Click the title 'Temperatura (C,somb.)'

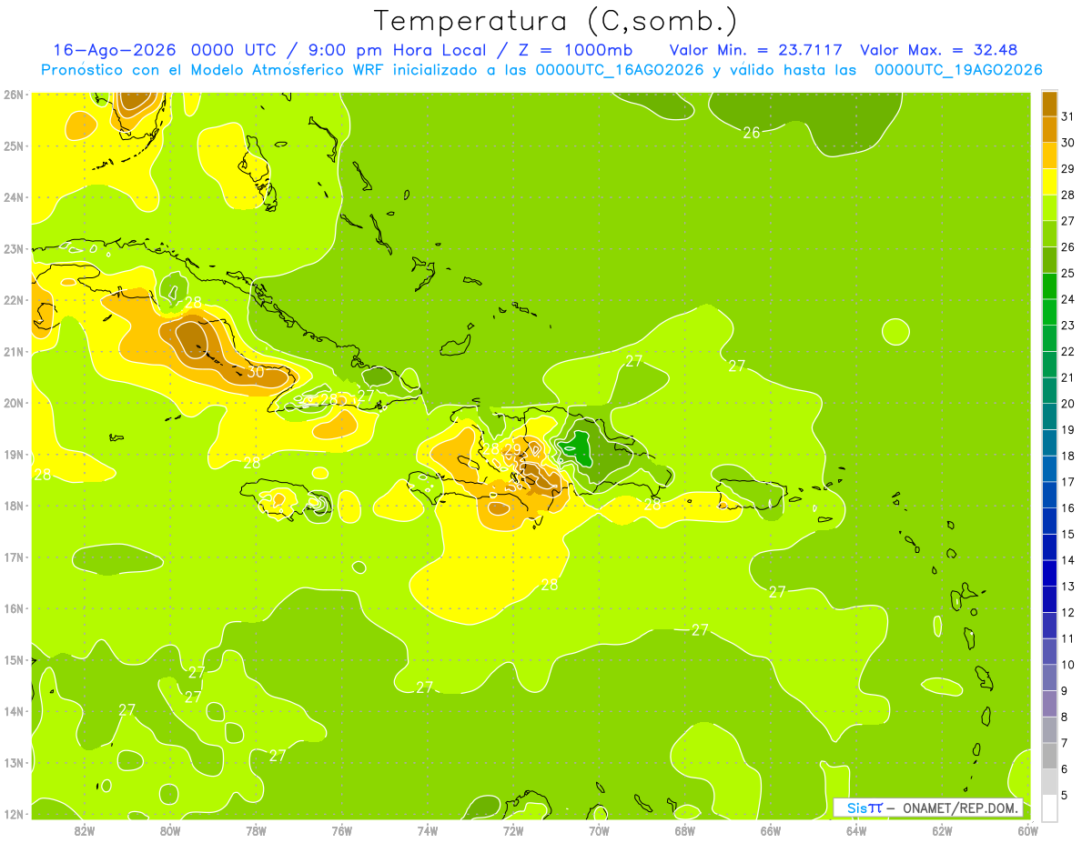556,21
